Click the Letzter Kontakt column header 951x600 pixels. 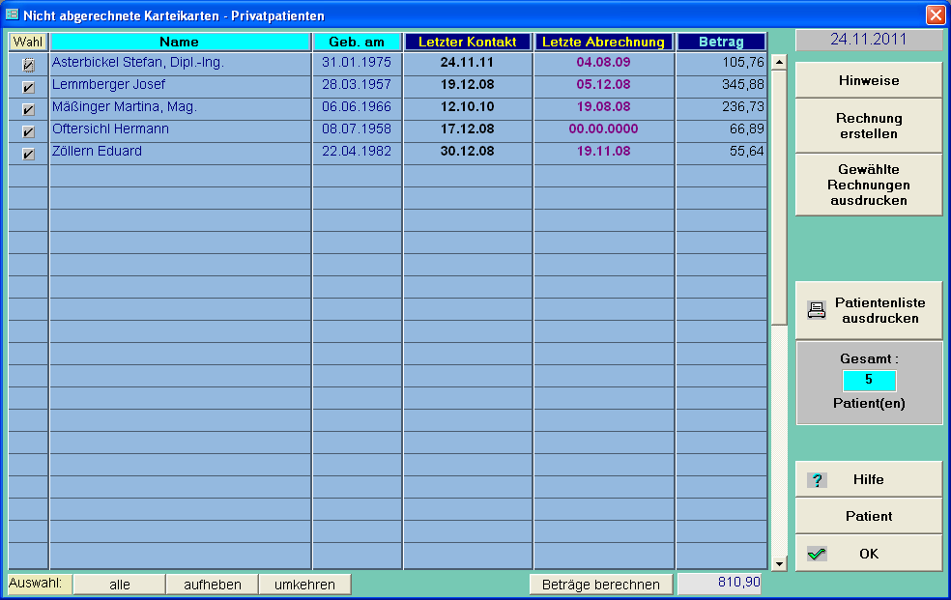coord(468,42)
